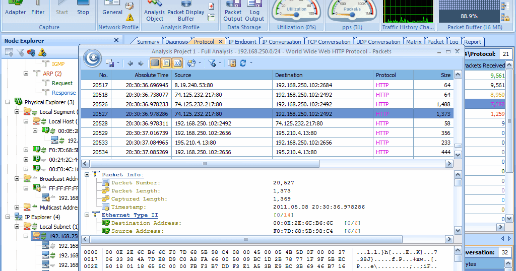
Task: Switch to the IP Conversation tab
Action: pyautogui.click(x=281, y=42)
